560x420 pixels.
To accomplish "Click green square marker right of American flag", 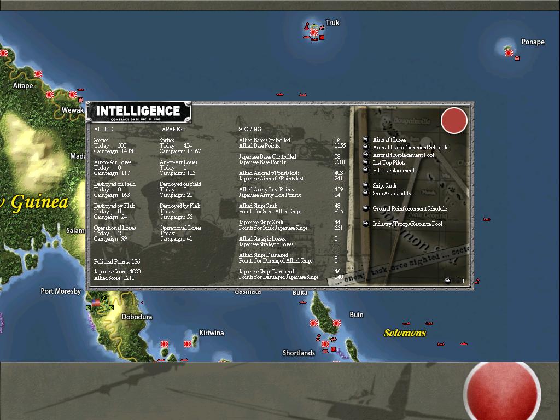I will click(x=111, y=307).
